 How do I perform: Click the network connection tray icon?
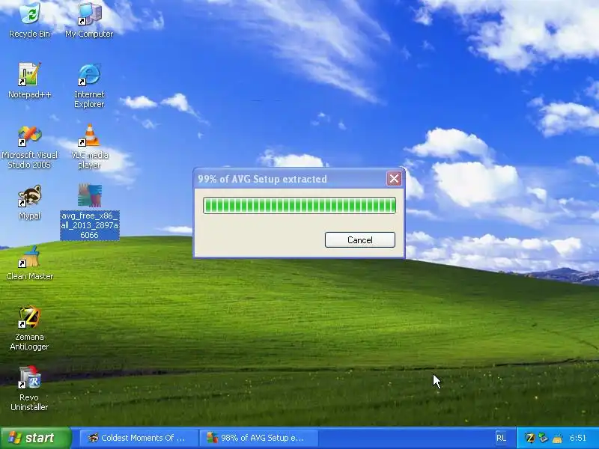pyautogui.click(x=543, y=438)
